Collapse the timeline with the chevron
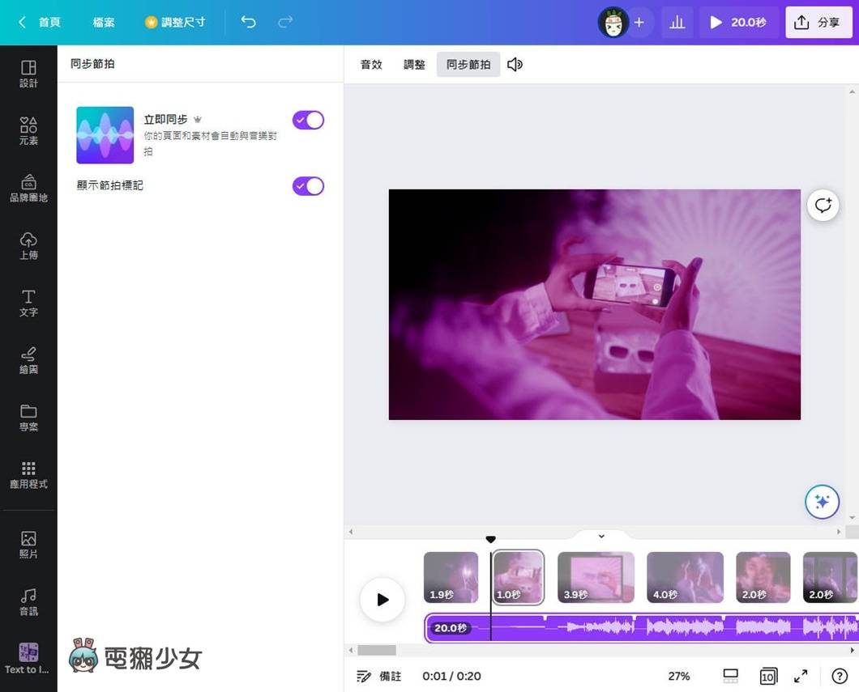859x692 pixels. point(600,536)
